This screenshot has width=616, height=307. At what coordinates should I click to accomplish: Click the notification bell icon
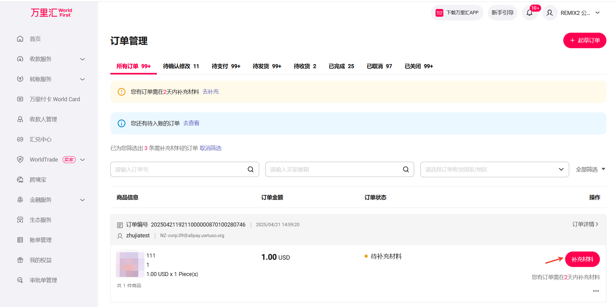pos(529,13)
